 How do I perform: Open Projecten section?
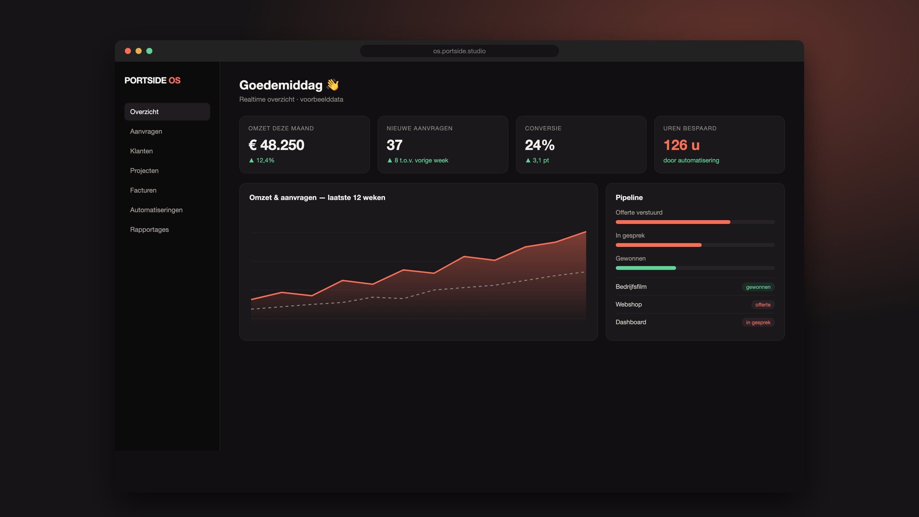(167, 170)
